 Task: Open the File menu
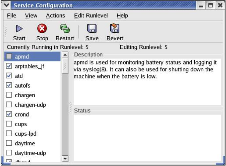coord(12,15)
